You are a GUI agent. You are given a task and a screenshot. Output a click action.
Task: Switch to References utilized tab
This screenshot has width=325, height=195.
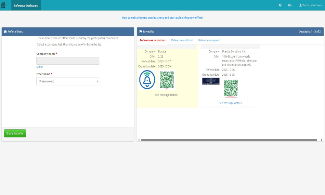(182, 40)
